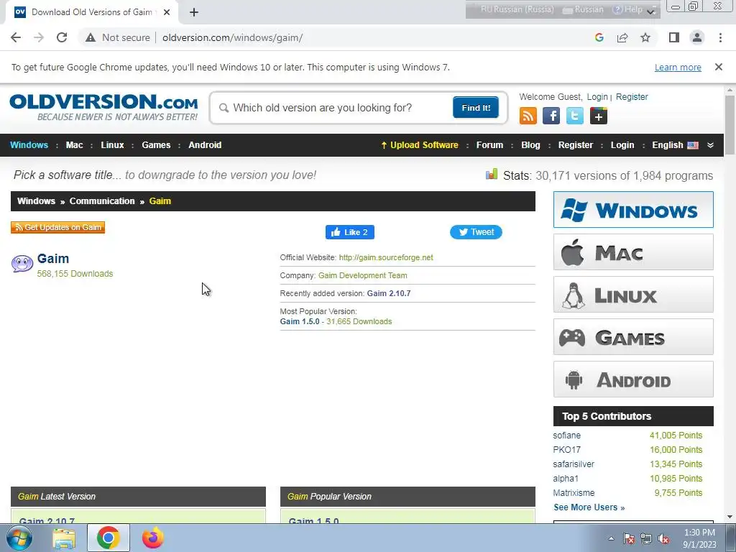736x552 pixels.
Task: Click the Not secure warning icon
Action: 91,37
